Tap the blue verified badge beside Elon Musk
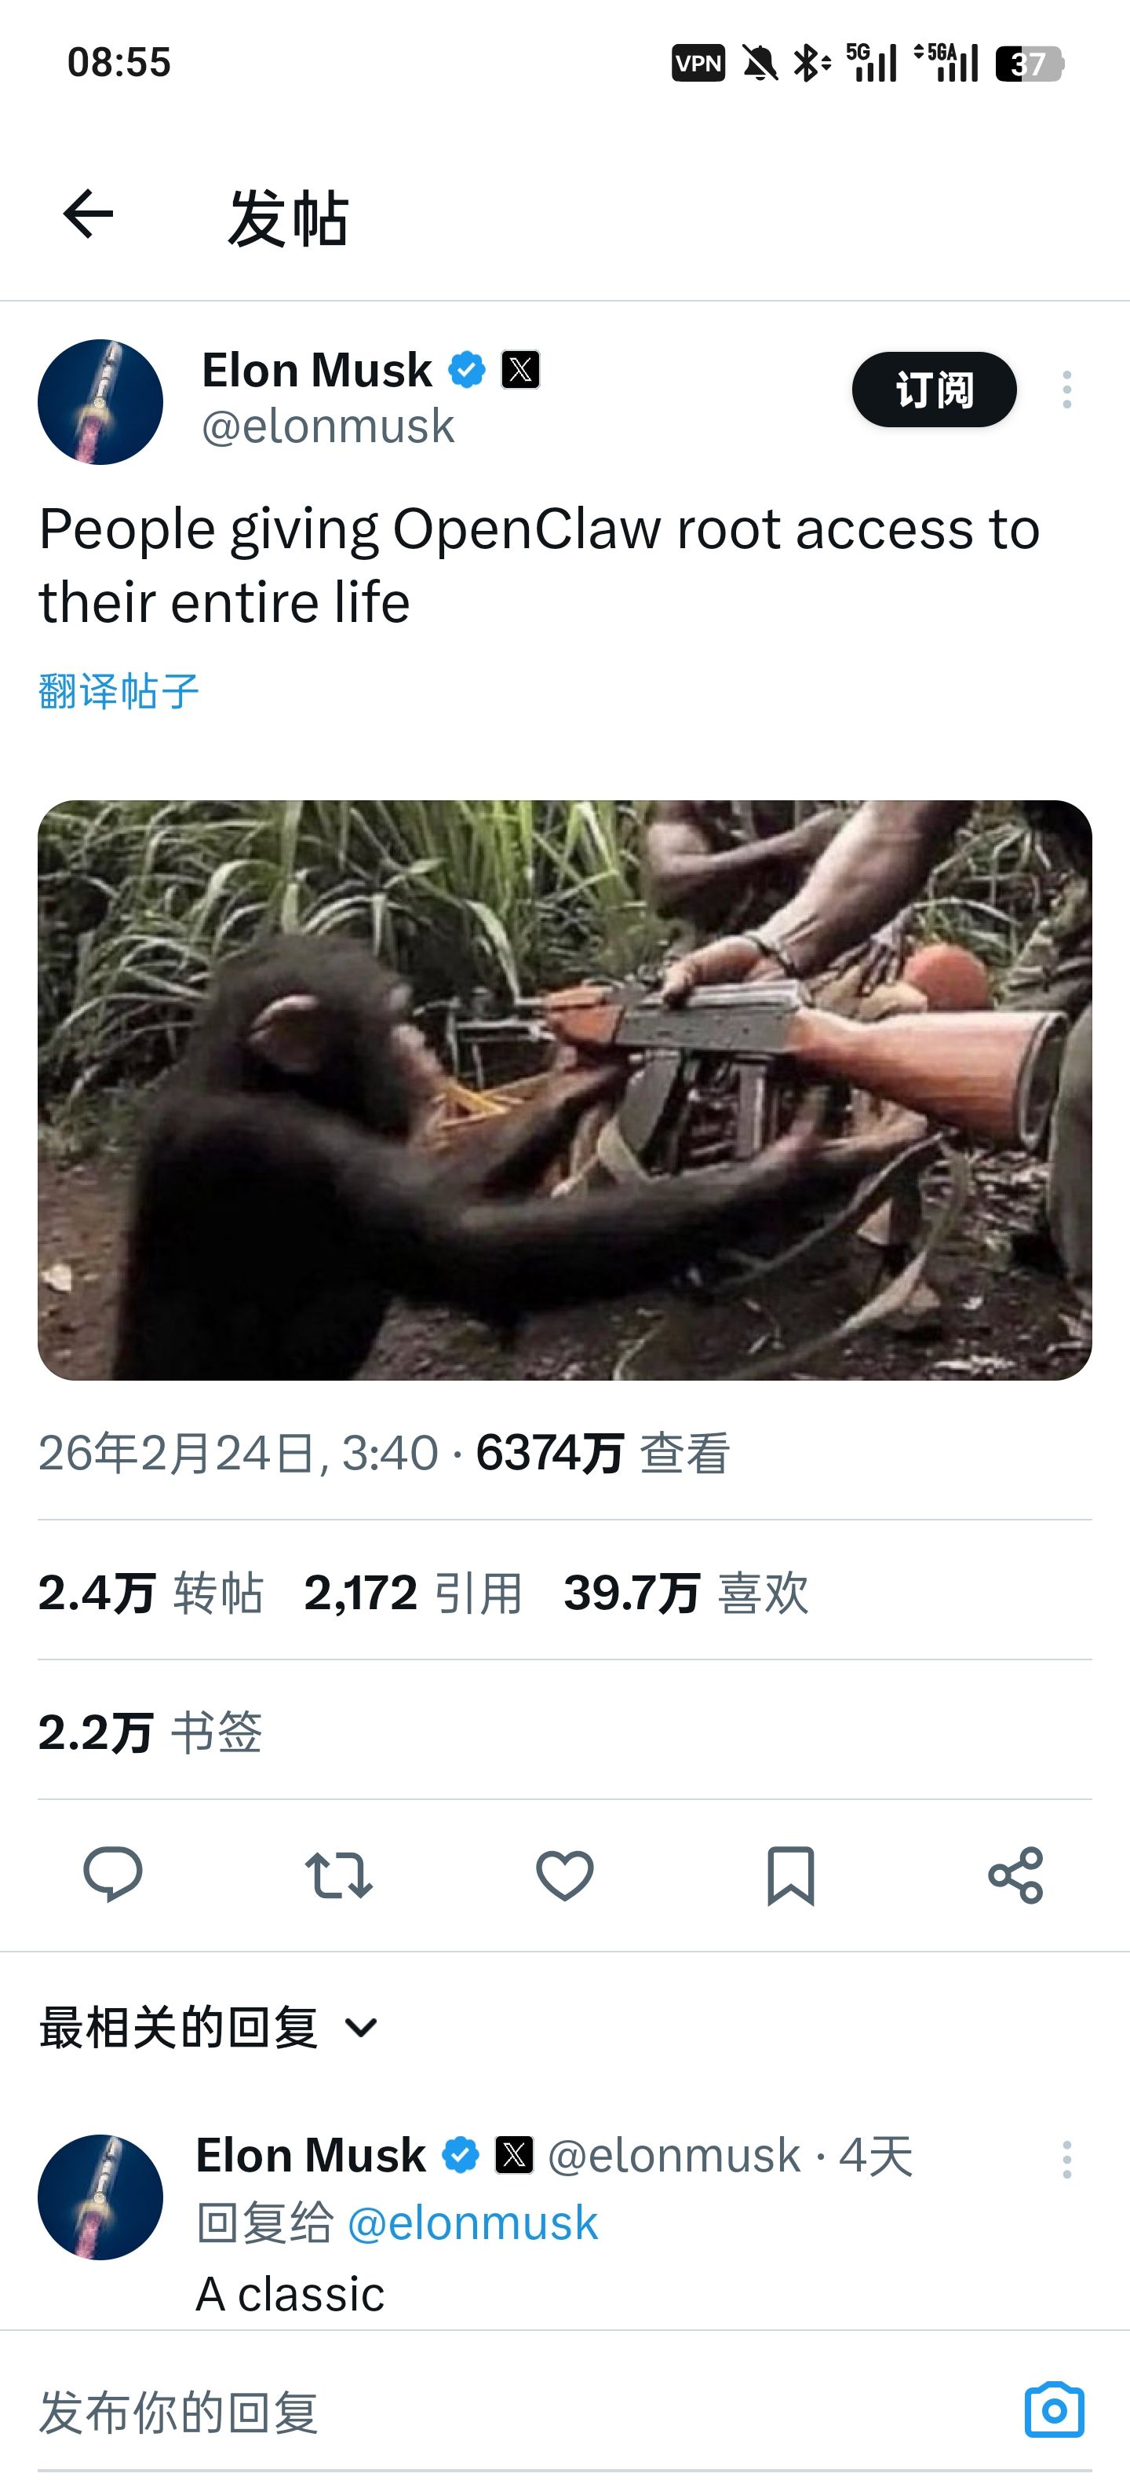The image size is (1130, 2488). coord(467,370)
